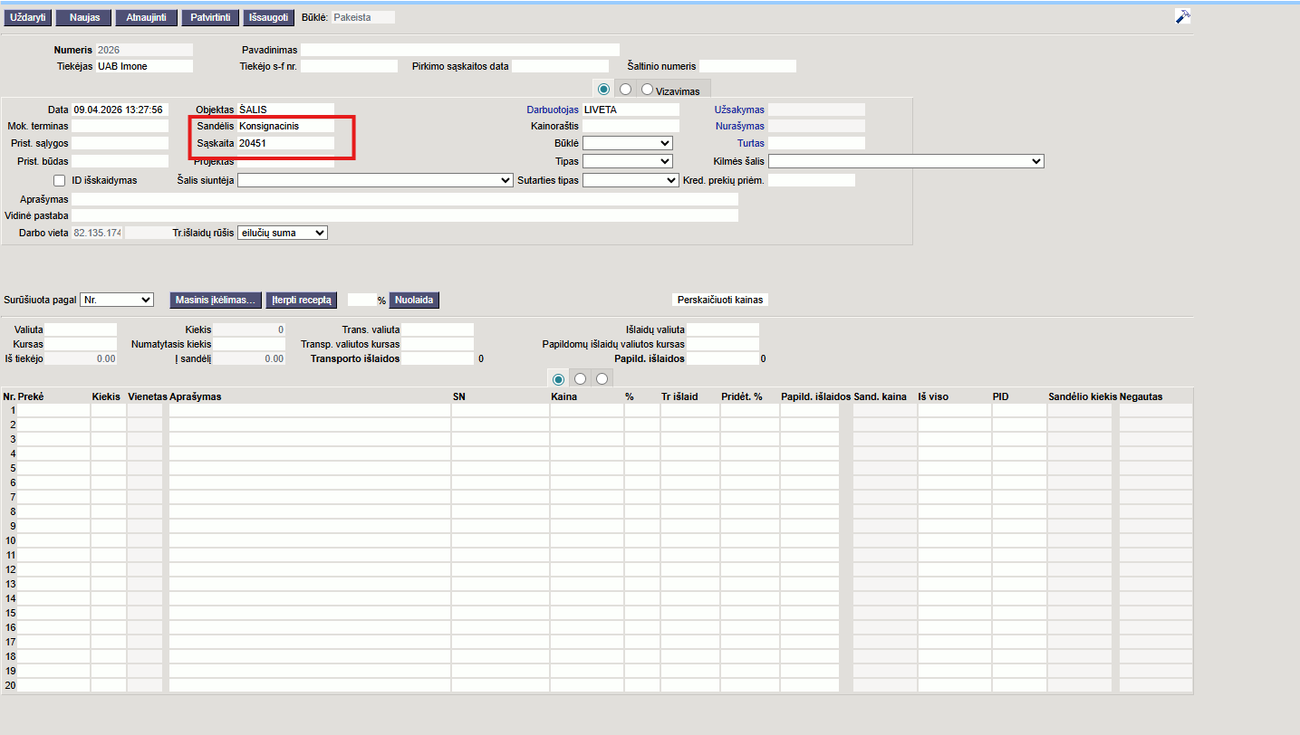This screenshot has width=1300, height=735.
Task: Expand the Kilmės šalis dropdown
Action: tap(906, 161)
